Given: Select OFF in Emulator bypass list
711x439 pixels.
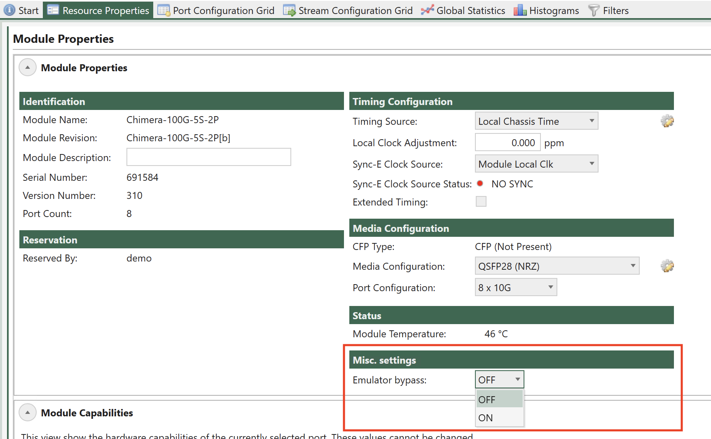Looking at the screenshot, I should pos(499,399).
